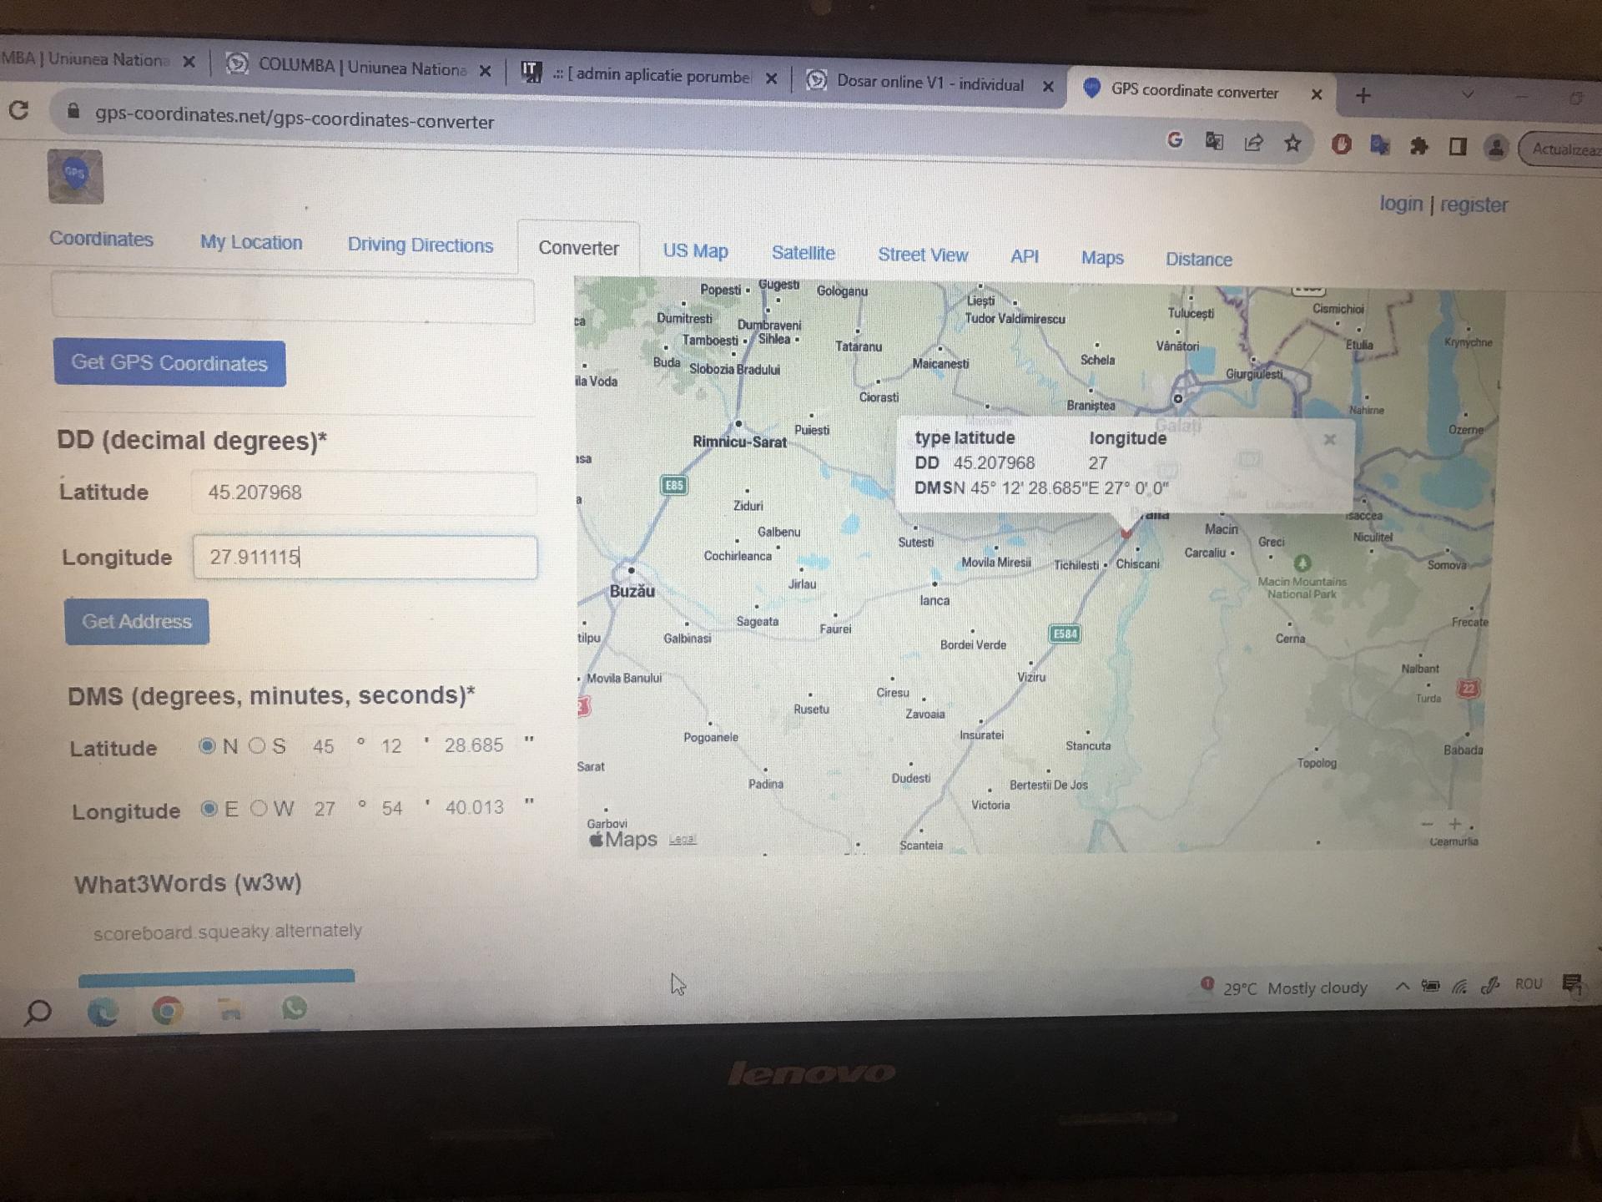Open the extensions puzzle icon
Screen dimensions: 1602x1202
pos(1418,147)
